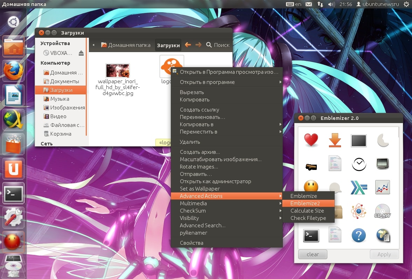Choose the line chart emblem
Image resolution: width=412 pixels, height=279 pixels.
click(x=383, y=187)
